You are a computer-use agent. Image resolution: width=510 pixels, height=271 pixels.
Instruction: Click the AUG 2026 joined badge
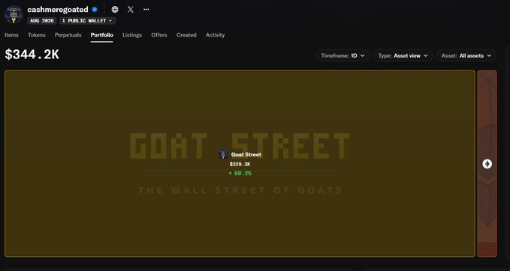[x=42, y=21]
